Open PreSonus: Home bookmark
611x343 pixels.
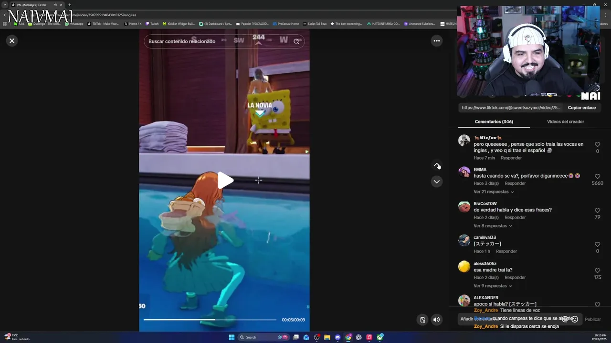coord(285,23)
